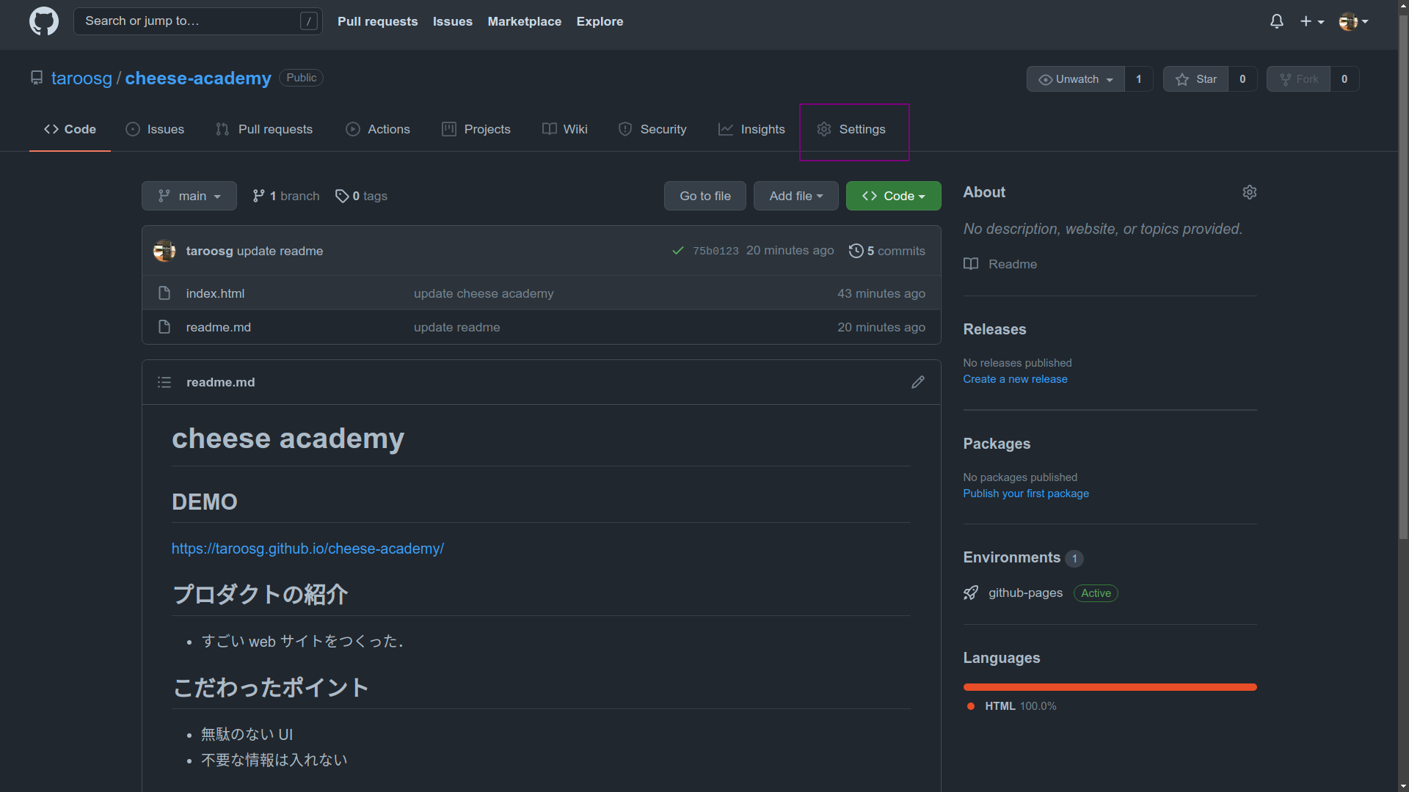
Task: Click the repository settings gear icon
Action: pos(823,128)
